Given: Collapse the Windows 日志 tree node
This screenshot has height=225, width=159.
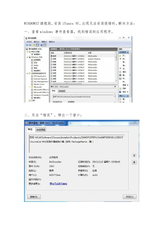Looking at the screenshot, I should point(27,57).
